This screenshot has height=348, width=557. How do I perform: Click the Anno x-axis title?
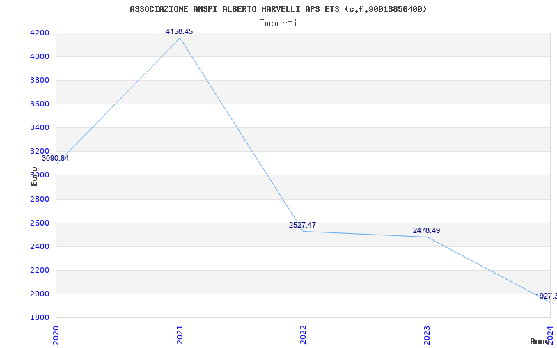coord(540,341)
